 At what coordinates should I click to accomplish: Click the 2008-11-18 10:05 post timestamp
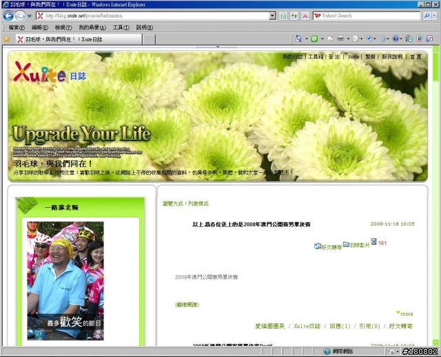tap(392, 224)
